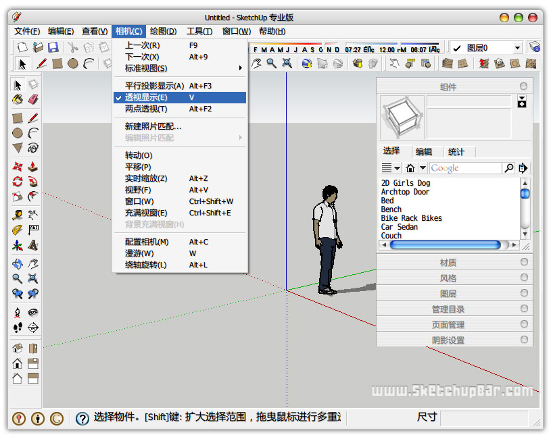Open the list view options dropdown in 组件

click(x=391, y=168)
